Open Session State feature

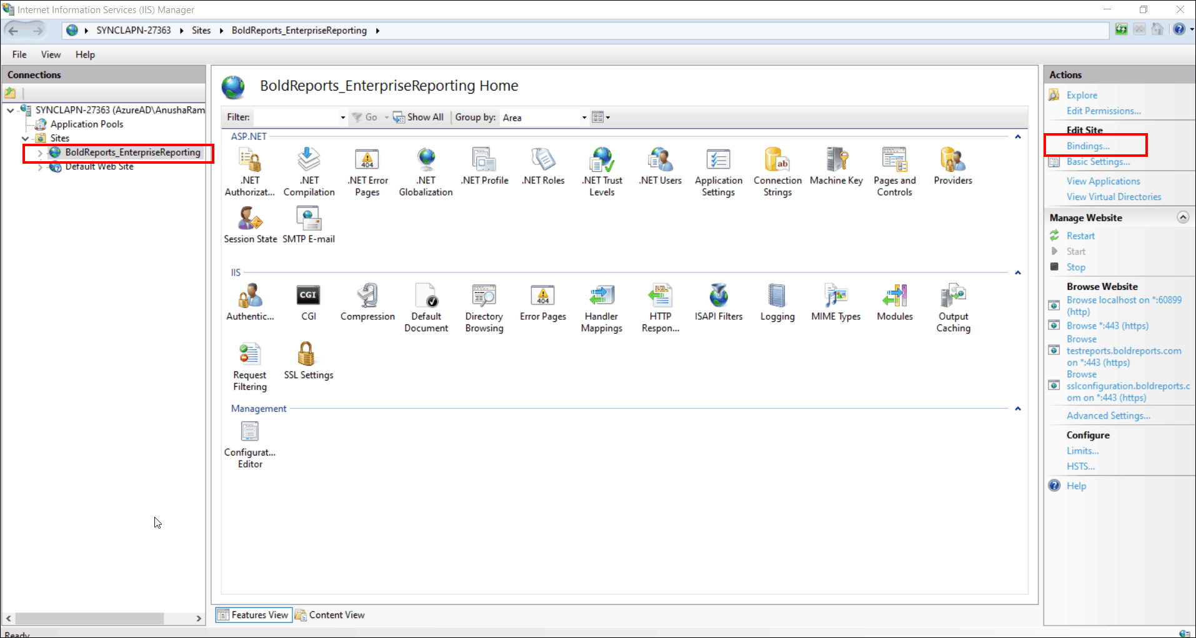pyautogui.click(x=250, y=225)
